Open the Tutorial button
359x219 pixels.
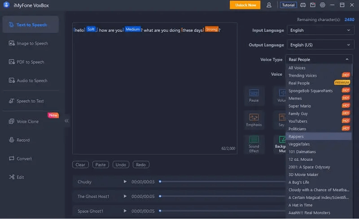288,5
